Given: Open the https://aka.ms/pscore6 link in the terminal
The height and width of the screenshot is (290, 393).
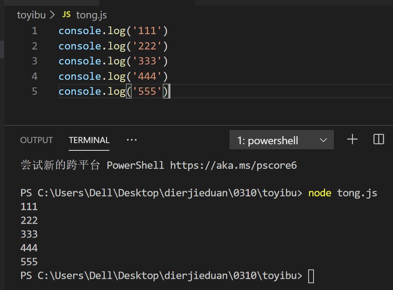Looking at the screenshot, I should click(x=233, y=166).
